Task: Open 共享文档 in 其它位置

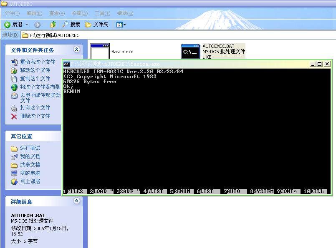Action: point(30,165)
